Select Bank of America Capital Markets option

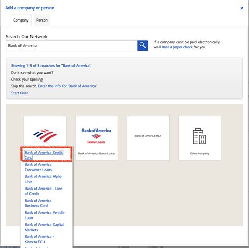[44, 227]
